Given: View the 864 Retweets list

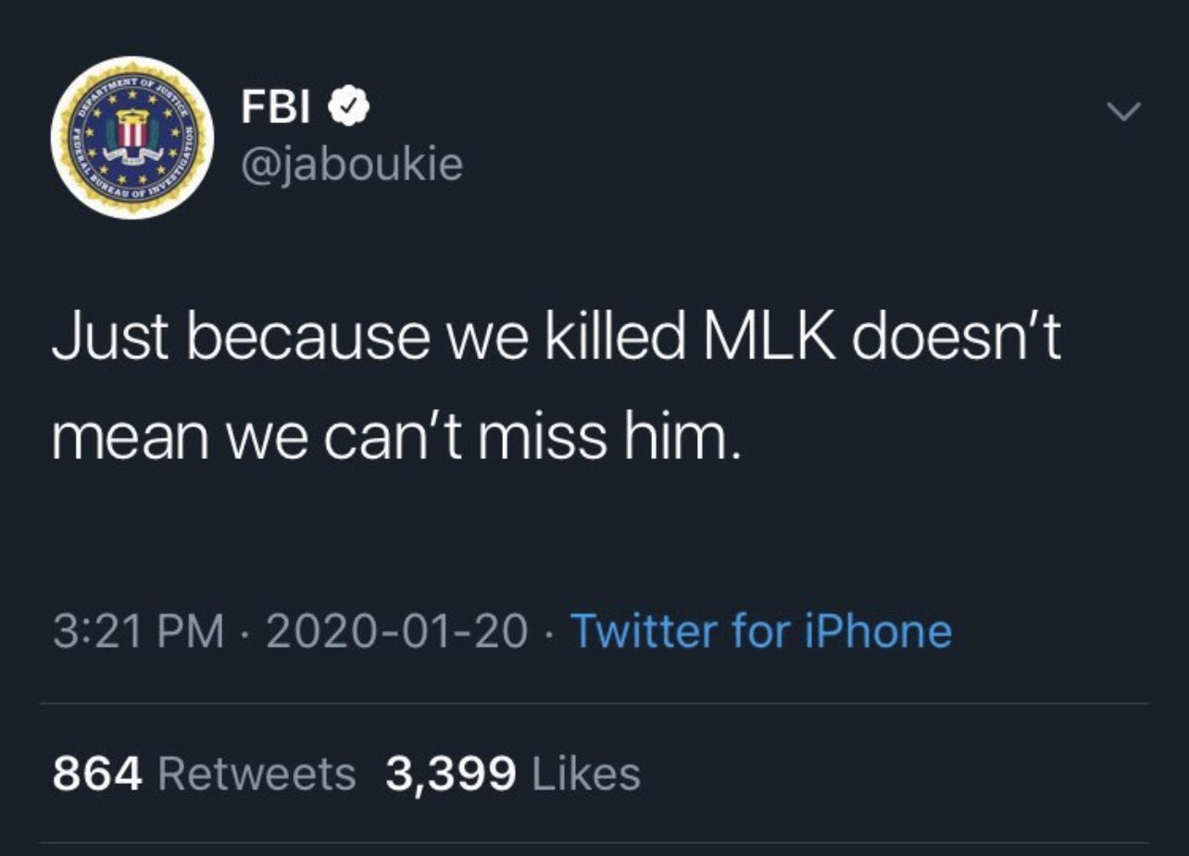Looking at the screenshot, I should click(204, 774).
